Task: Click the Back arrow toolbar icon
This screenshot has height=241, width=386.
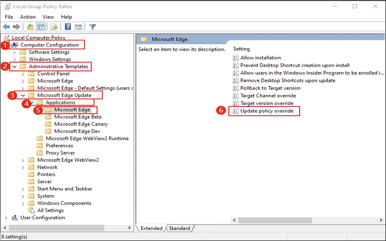Action: (6, 27)
